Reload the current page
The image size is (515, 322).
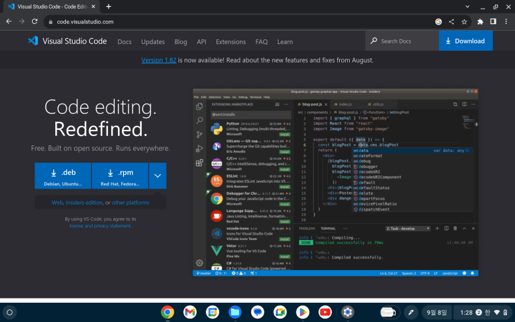click(x=35, y=21)
